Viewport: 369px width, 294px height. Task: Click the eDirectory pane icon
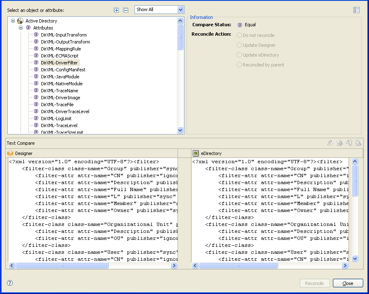click(x=196, y=153)
